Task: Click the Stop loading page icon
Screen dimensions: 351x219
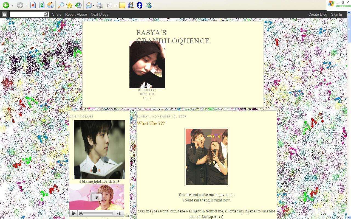Action: pos(33,5)
